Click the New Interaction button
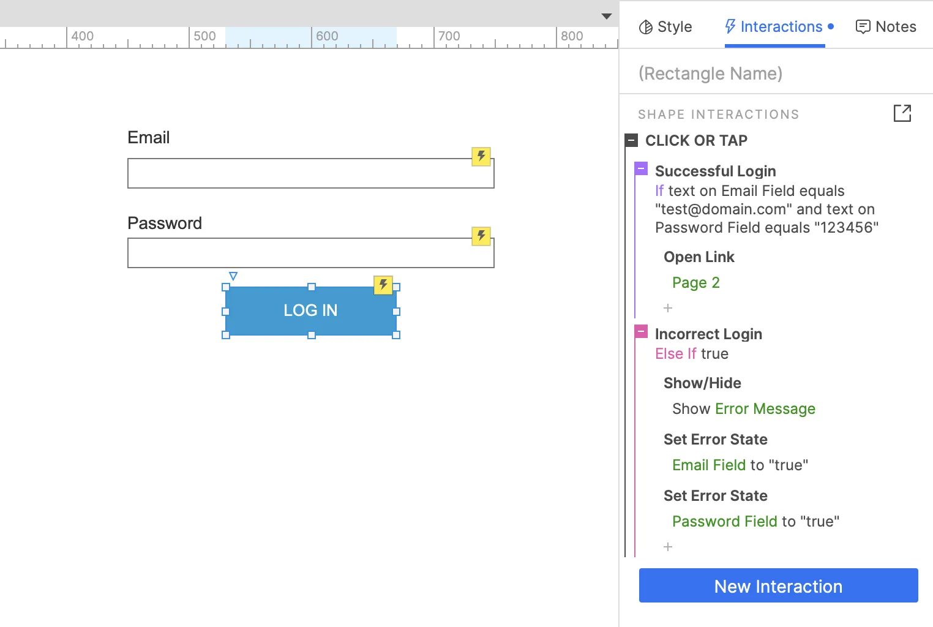This screenshot has height=627, width=933. pos(778,586)
